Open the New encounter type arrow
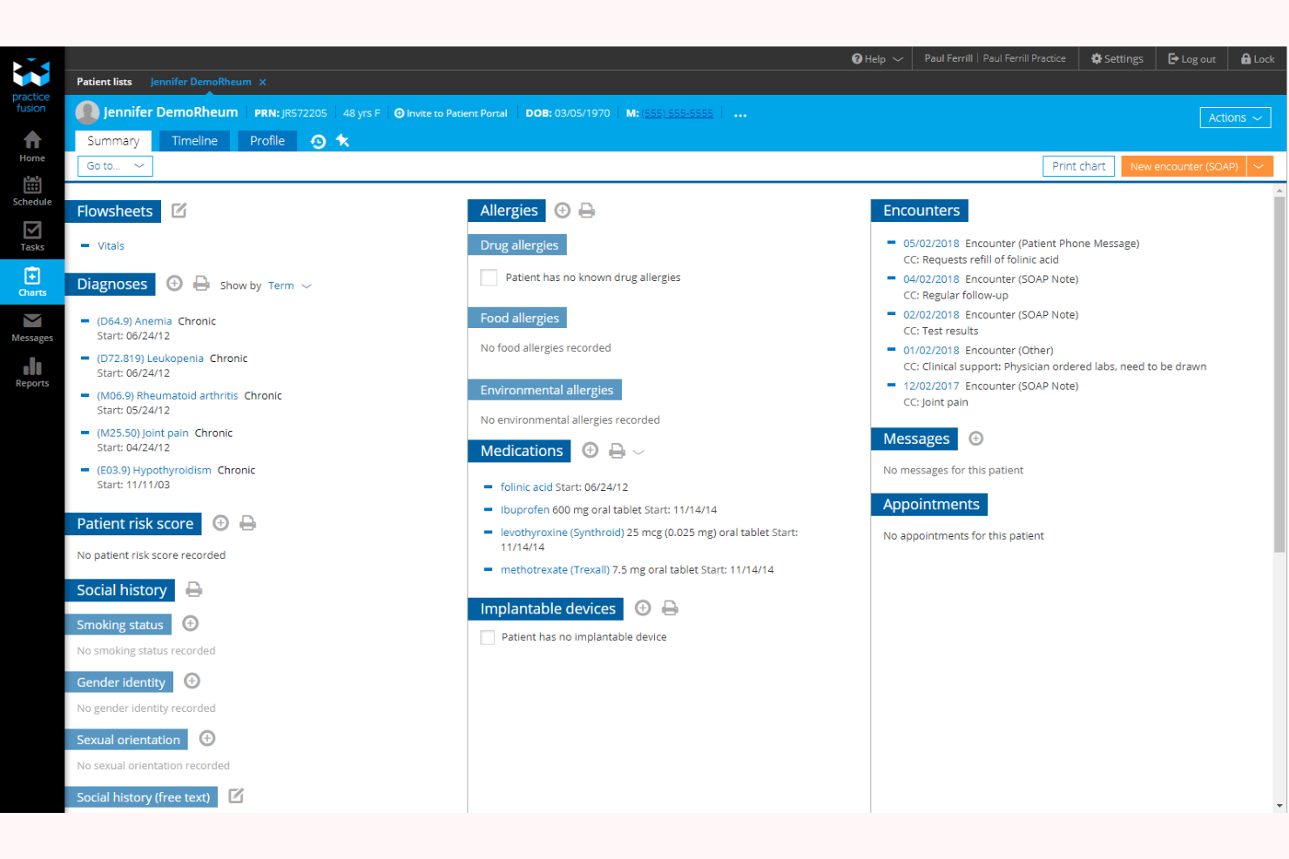The image size is (1289, 859). pyautogui.click(x=1259, y=166)
